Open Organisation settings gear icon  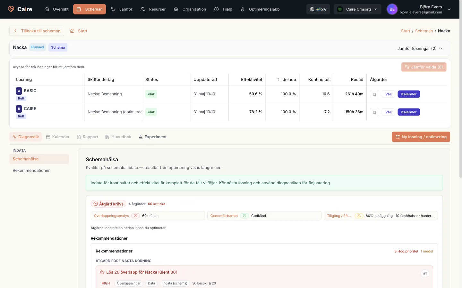pos(176,9)
